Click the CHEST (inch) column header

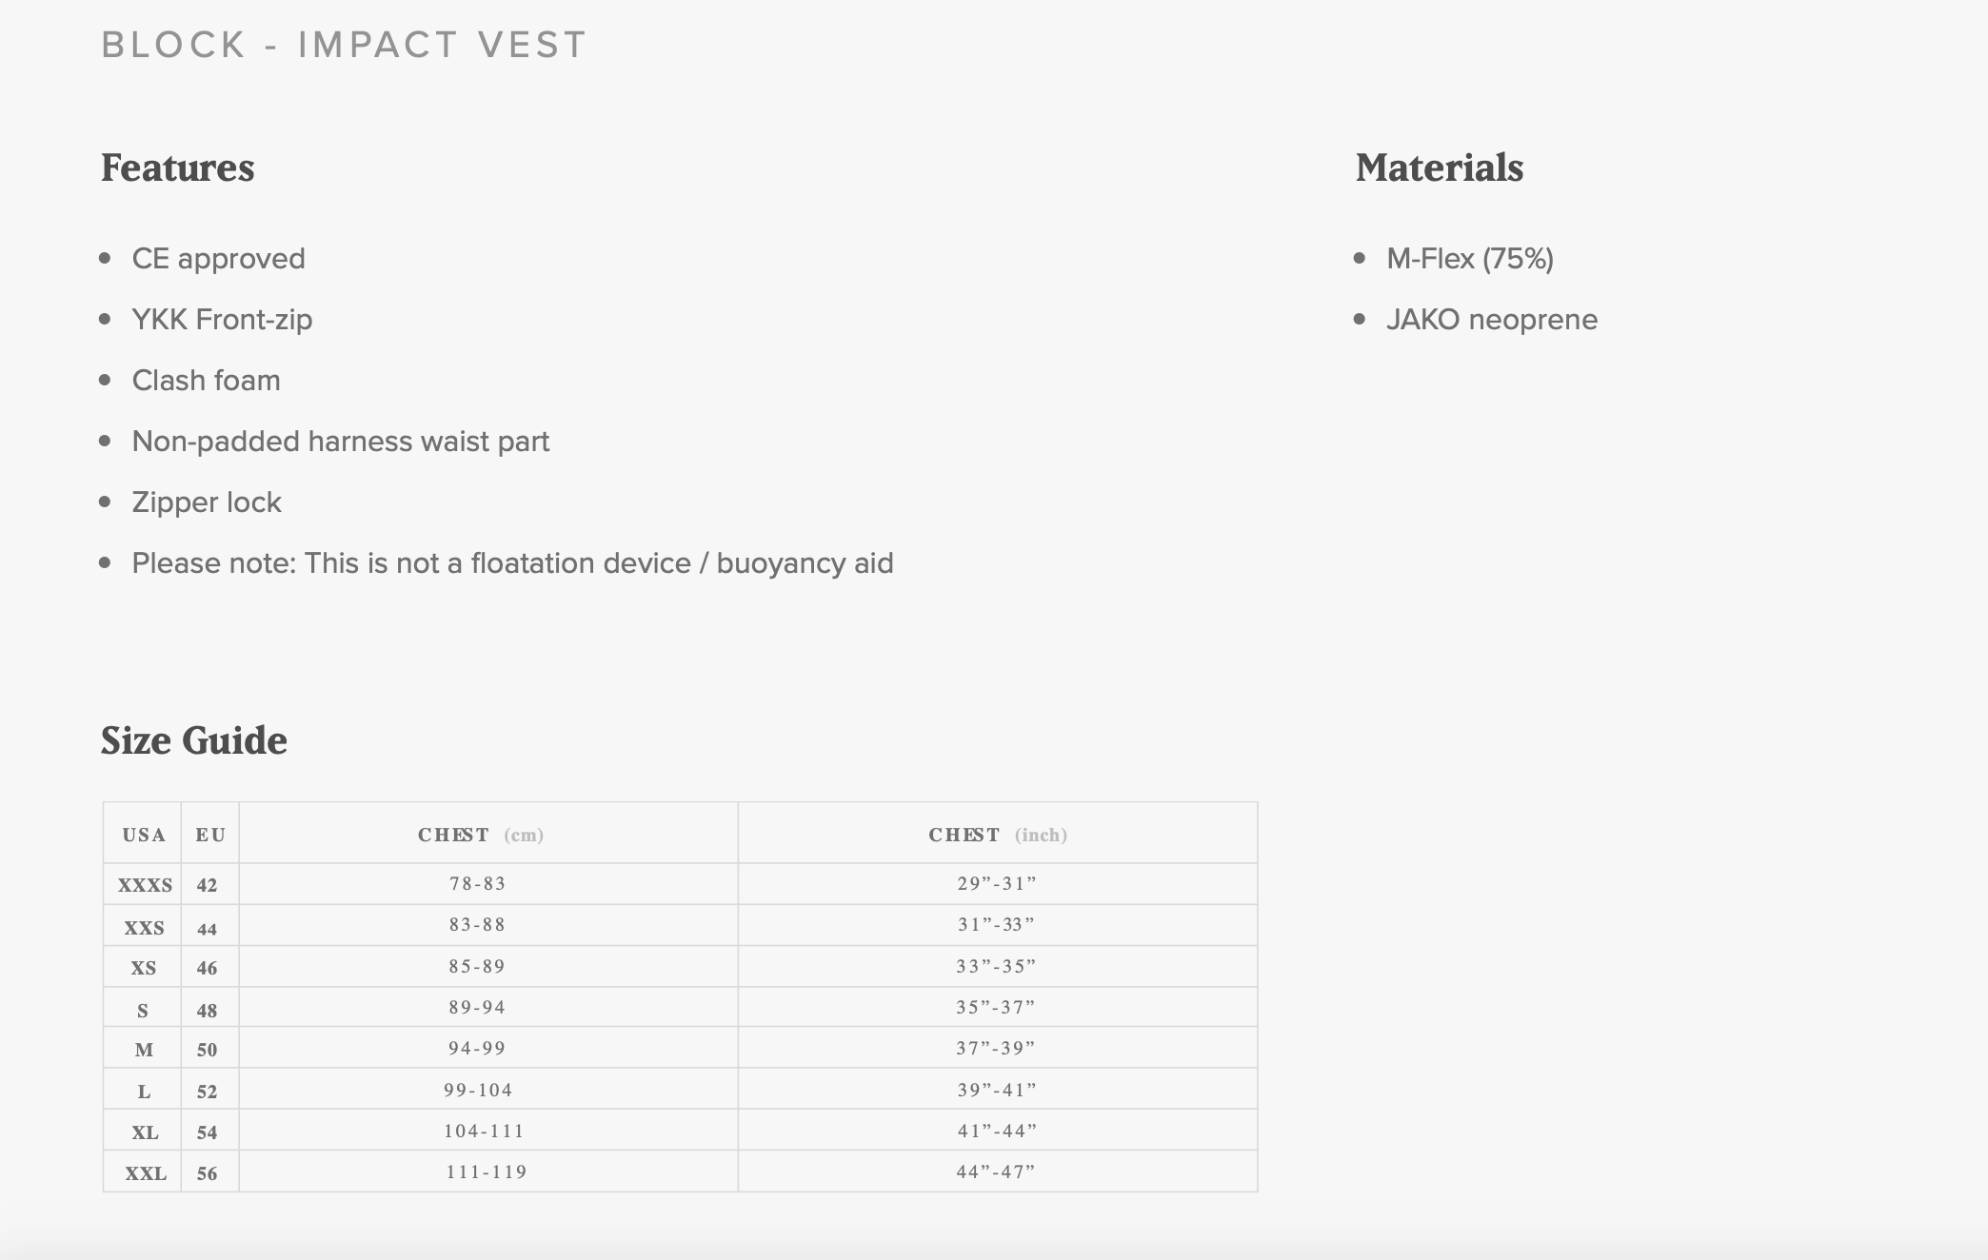[998, 836]
